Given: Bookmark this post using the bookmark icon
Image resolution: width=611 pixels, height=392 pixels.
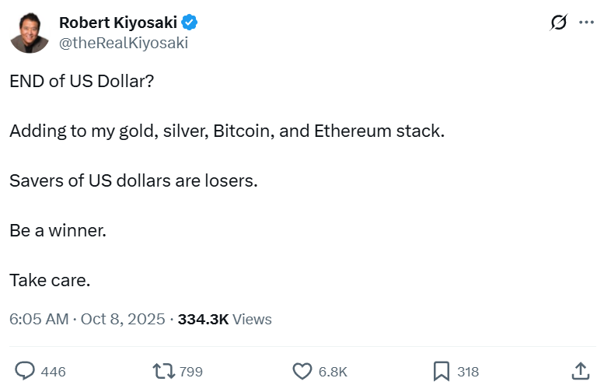Looking at the screenshot, I should (441, 371).
